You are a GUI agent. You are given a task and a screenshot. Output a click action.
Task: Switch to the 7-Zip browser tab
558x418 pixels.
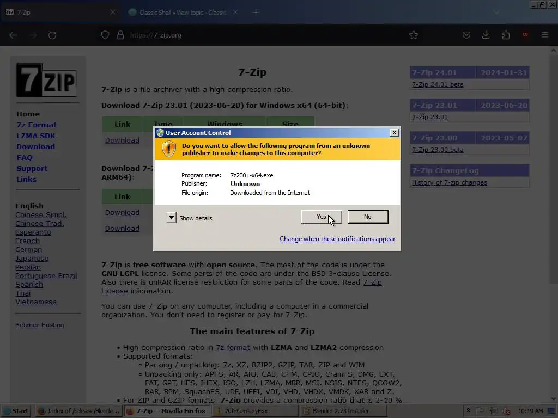coord(60,13)
